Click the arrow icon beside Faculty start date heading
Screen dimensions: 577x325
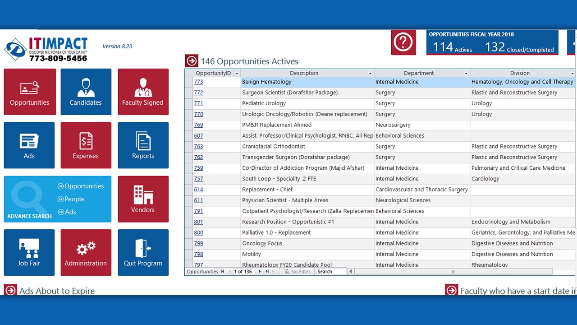(x=451, y=290)
